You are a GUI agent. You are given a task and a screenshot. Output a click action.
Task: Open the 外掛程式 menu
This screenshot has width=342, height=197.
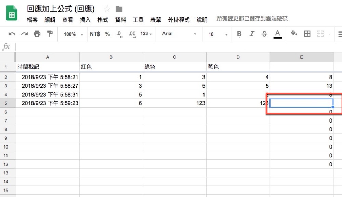179,20
